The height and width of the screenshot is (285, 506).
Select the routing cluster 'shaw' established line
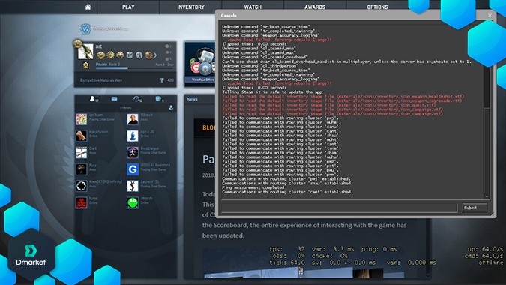[x=287, y=183]
